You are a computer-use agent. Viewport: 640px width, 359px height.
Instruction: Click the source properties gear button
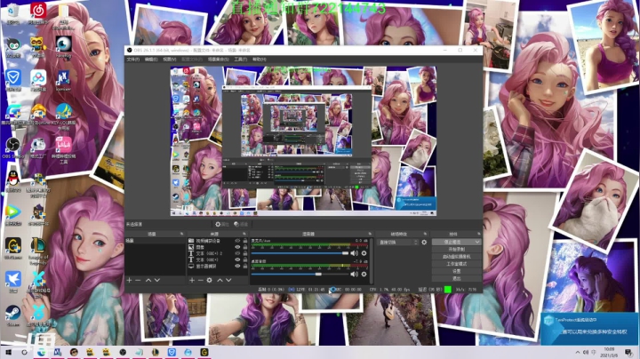(222, 224)
